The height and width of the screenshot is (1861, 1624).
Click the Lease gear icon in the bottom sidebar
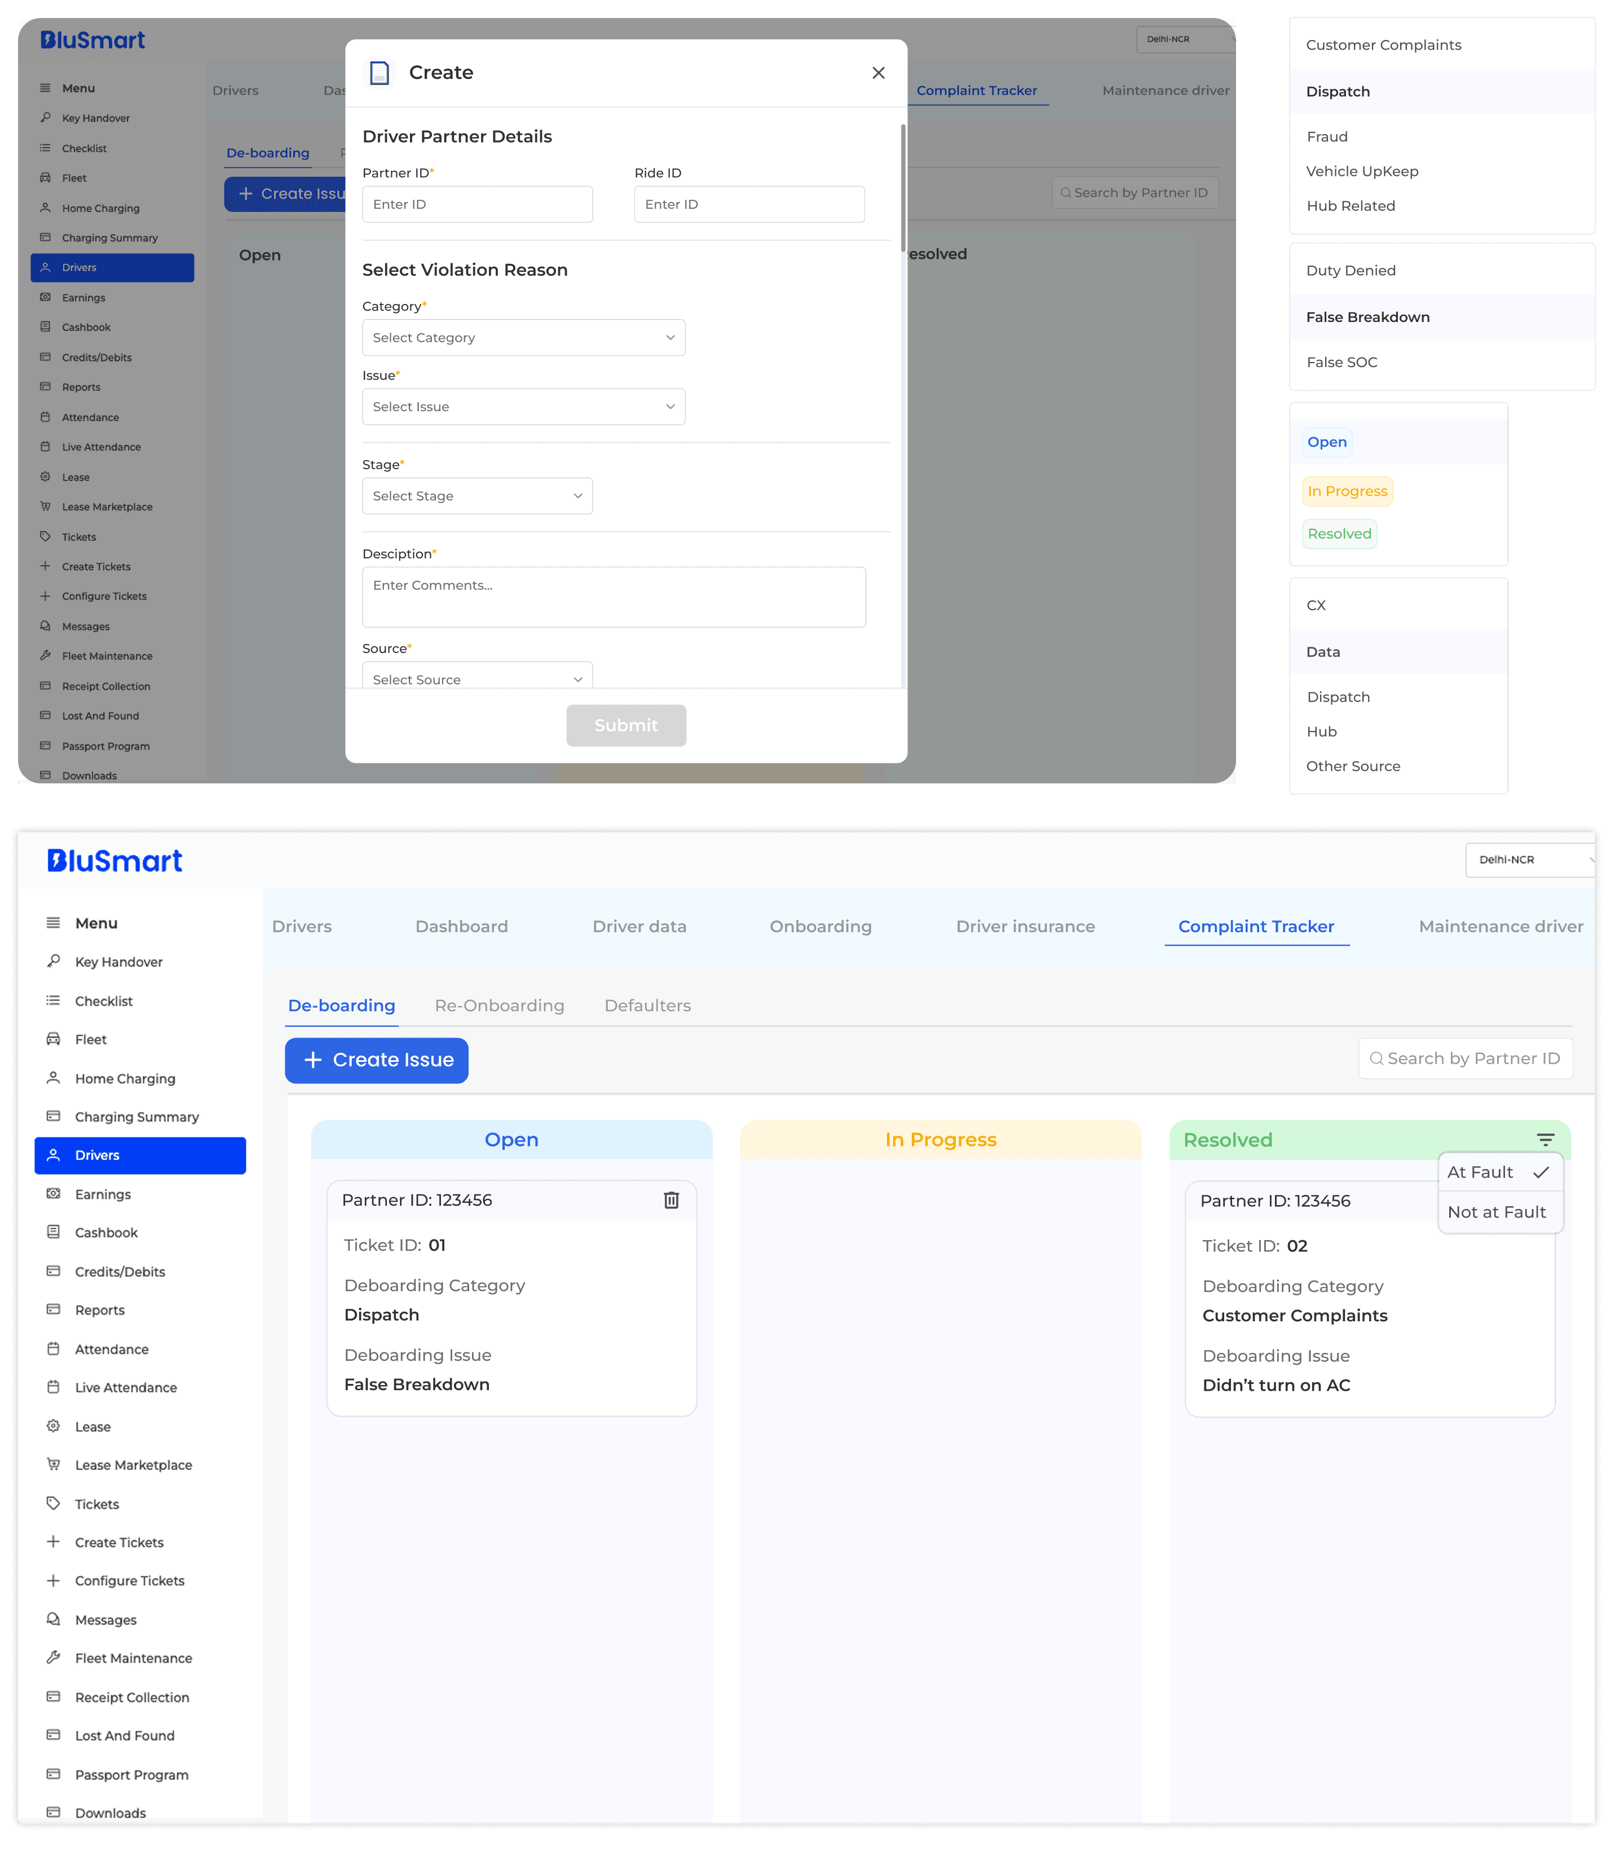click(x=54, y=1426)
